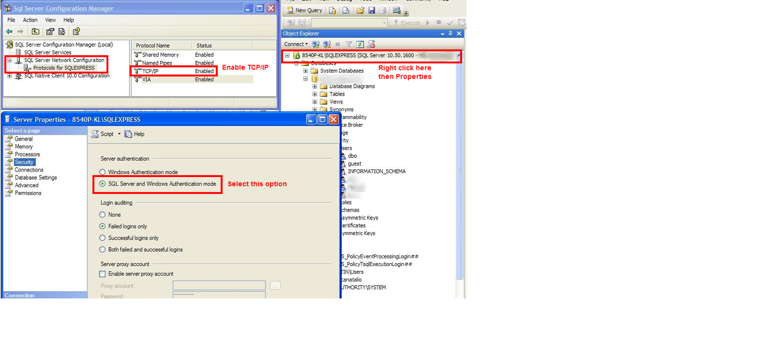The image size is (766, 357).
Task: Click the Protocol Name column header
Action: [162, 45]
